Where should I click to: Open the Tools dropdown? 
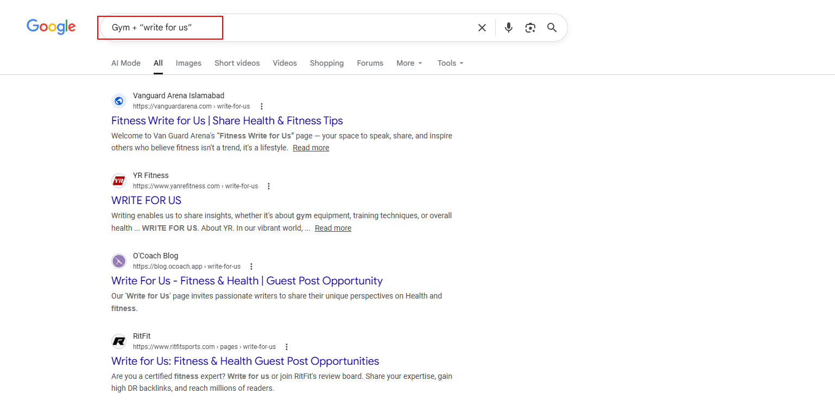(450, 63)
